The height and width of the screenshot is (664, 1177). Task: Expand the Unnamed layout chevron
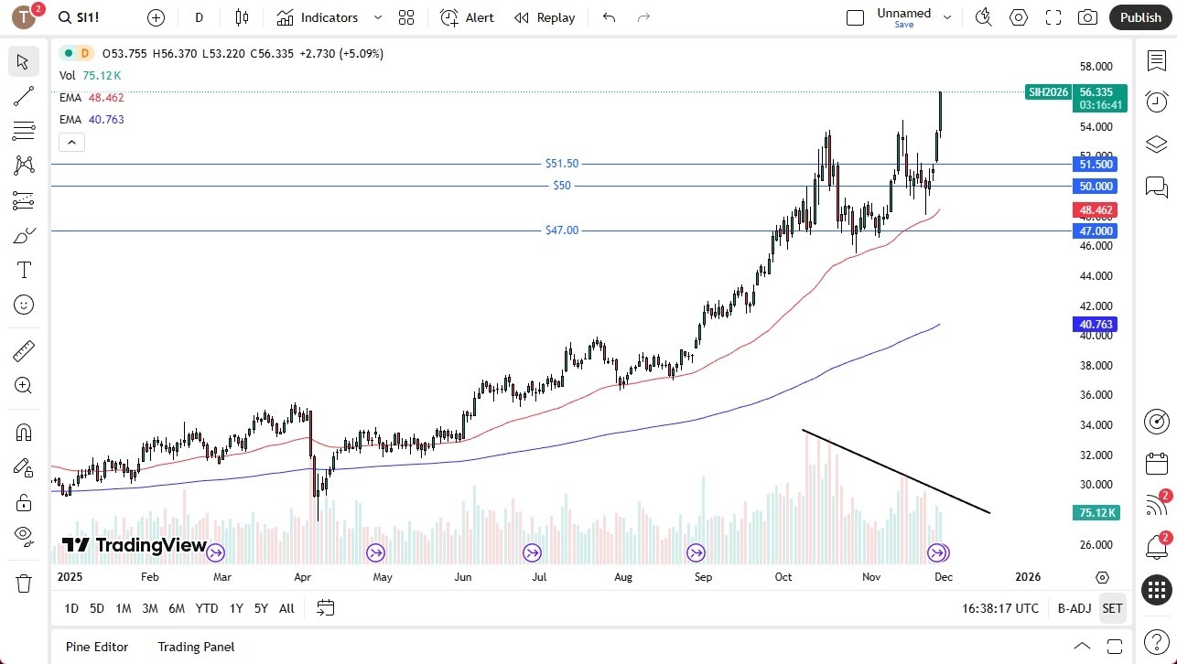[x=947, y=16]
